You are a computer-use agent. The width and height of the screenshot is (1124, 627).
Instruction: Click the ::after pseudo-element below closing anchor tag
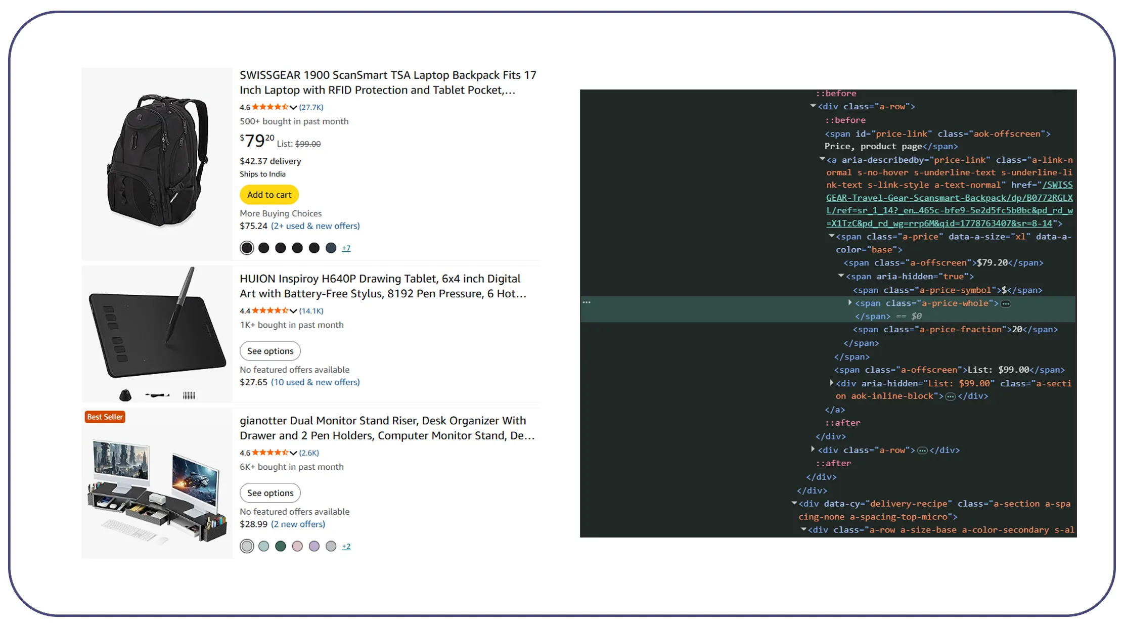point(842,423)
